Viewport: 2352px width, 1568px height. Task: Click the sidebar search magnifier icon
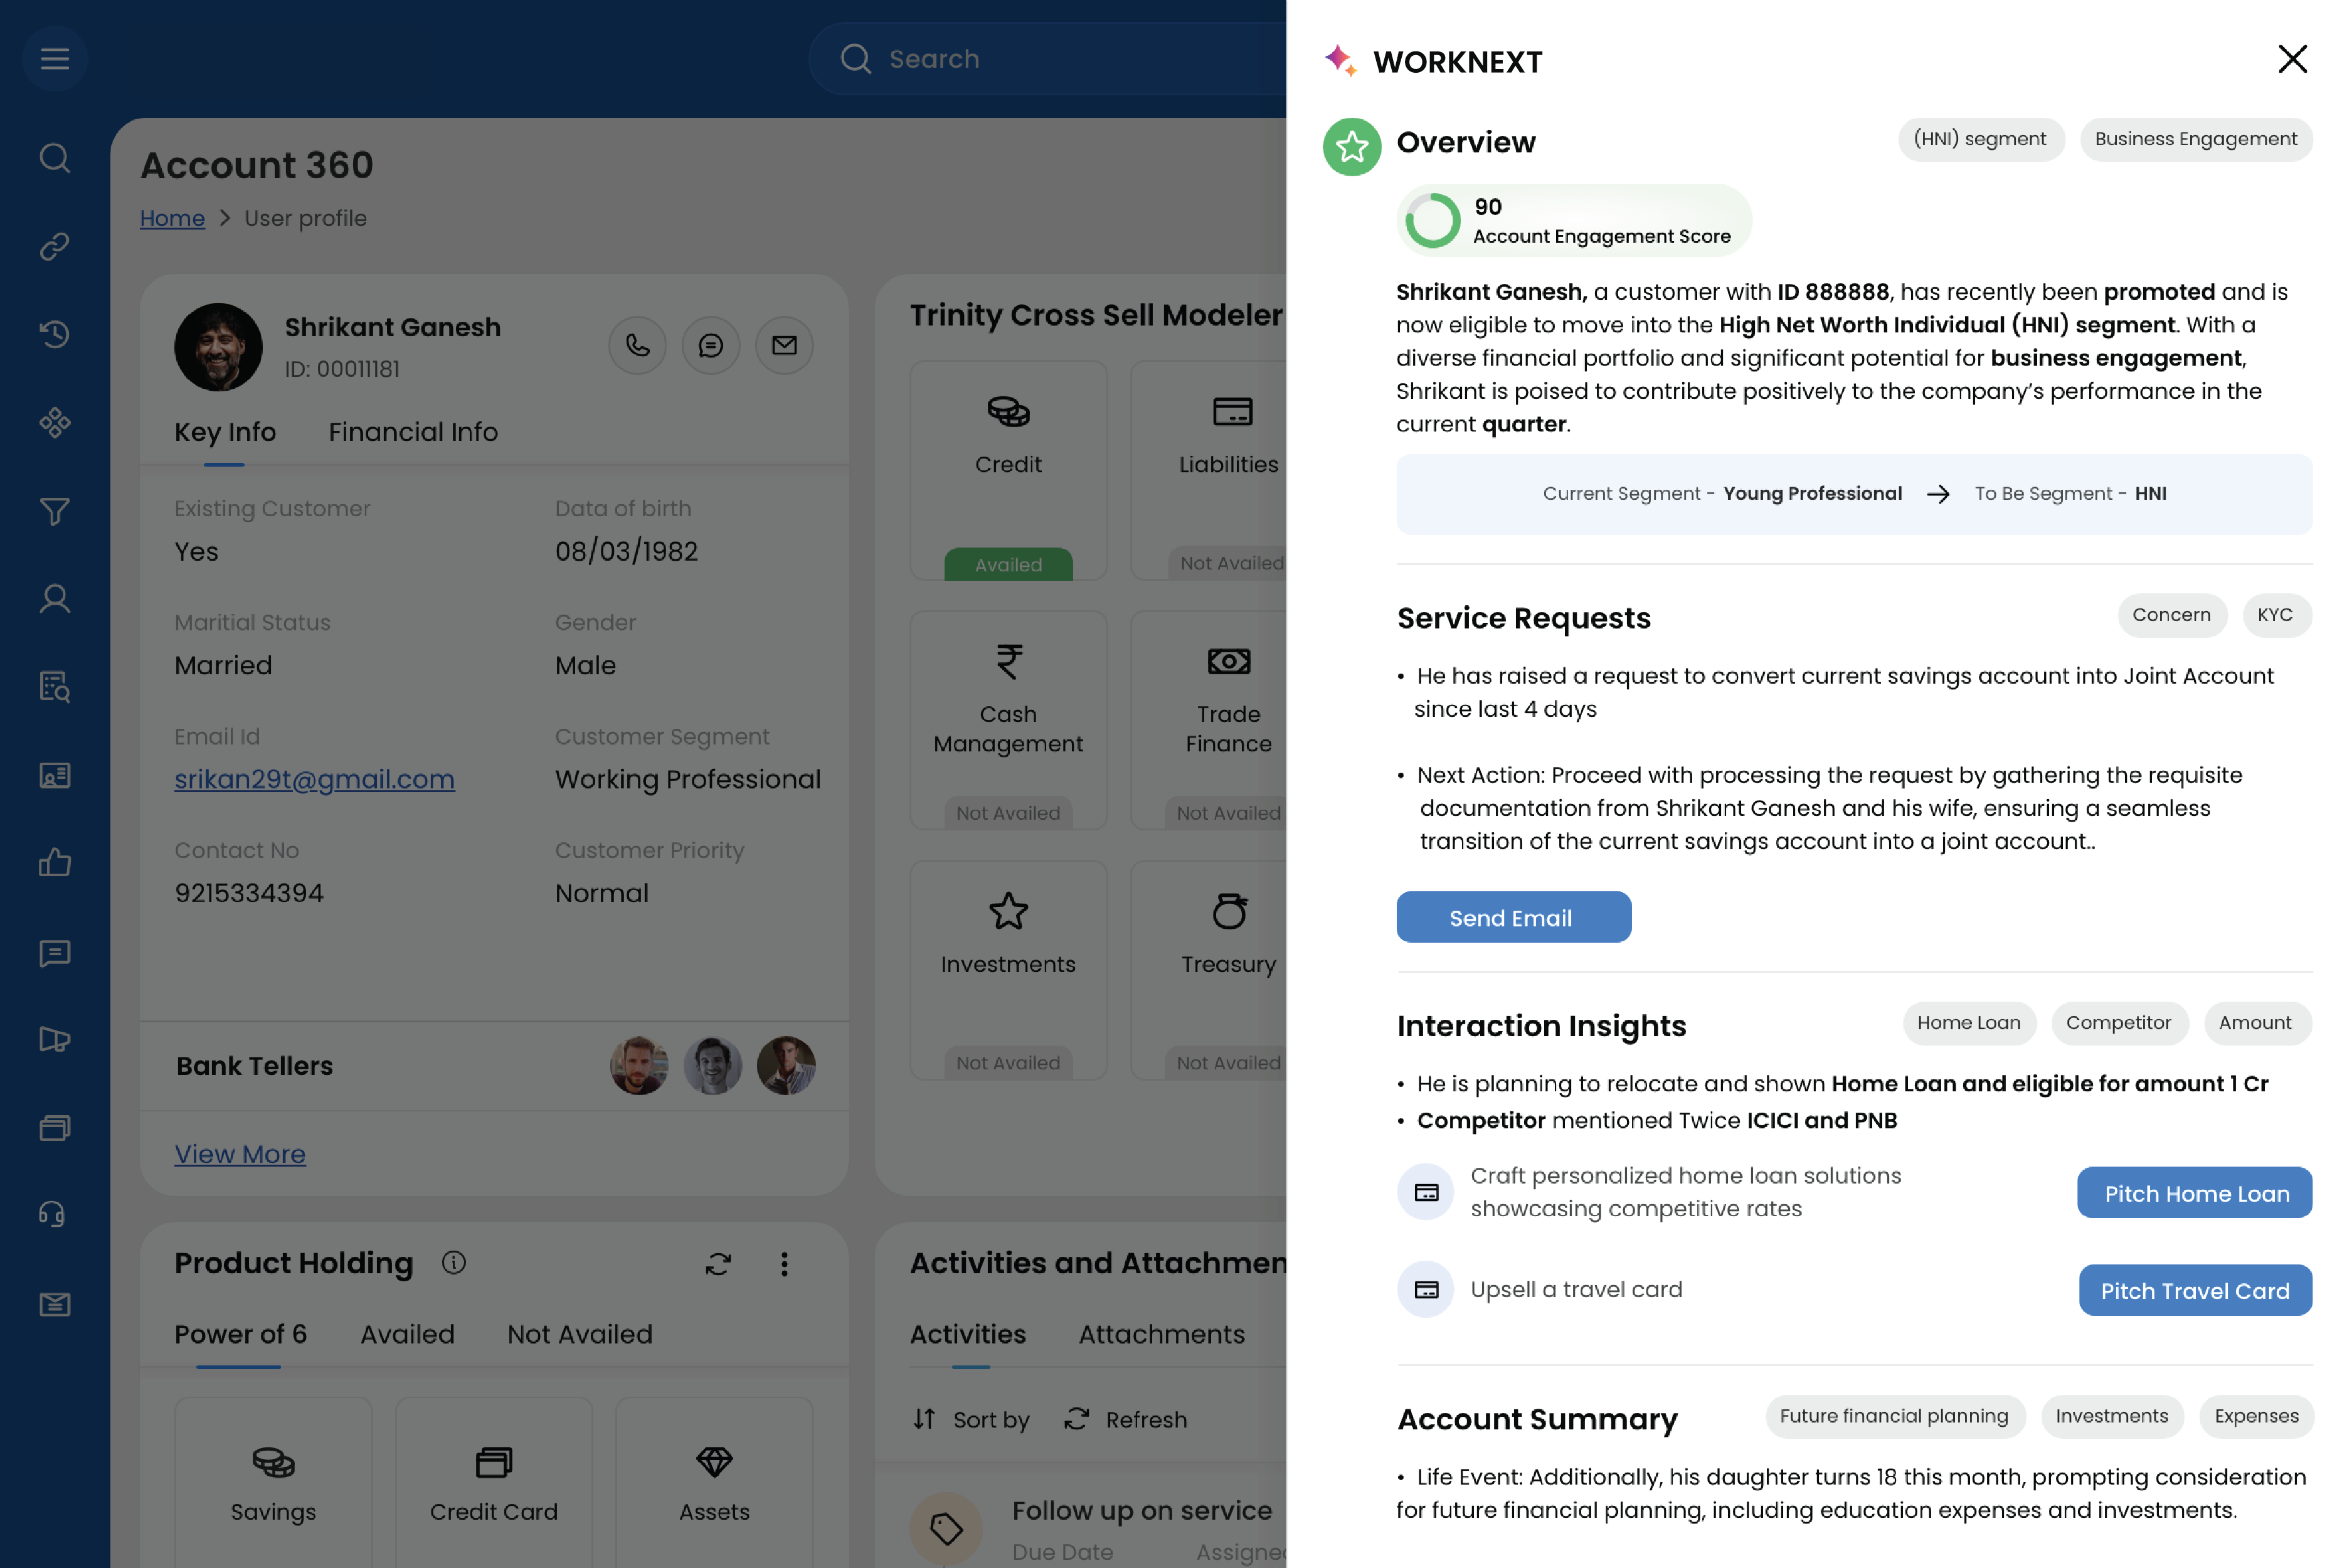[x=55, y=158]
